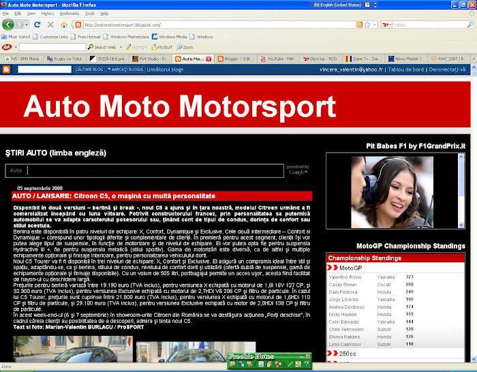Switch to the News Master tab
The width and height of the screenshot is (477, 372).
point(406,59)
